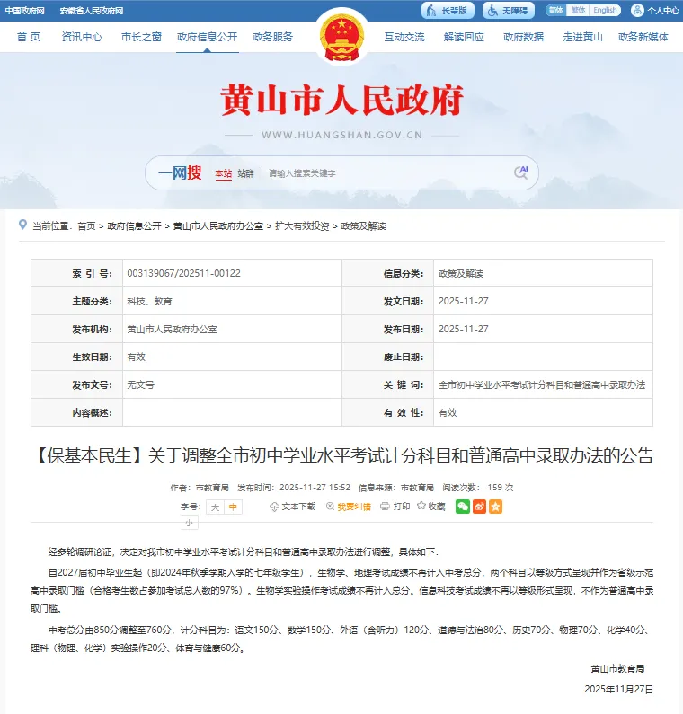Open the 资讯中心 menu
Viewport: 683px width, 714px height.
pos(82,37)
